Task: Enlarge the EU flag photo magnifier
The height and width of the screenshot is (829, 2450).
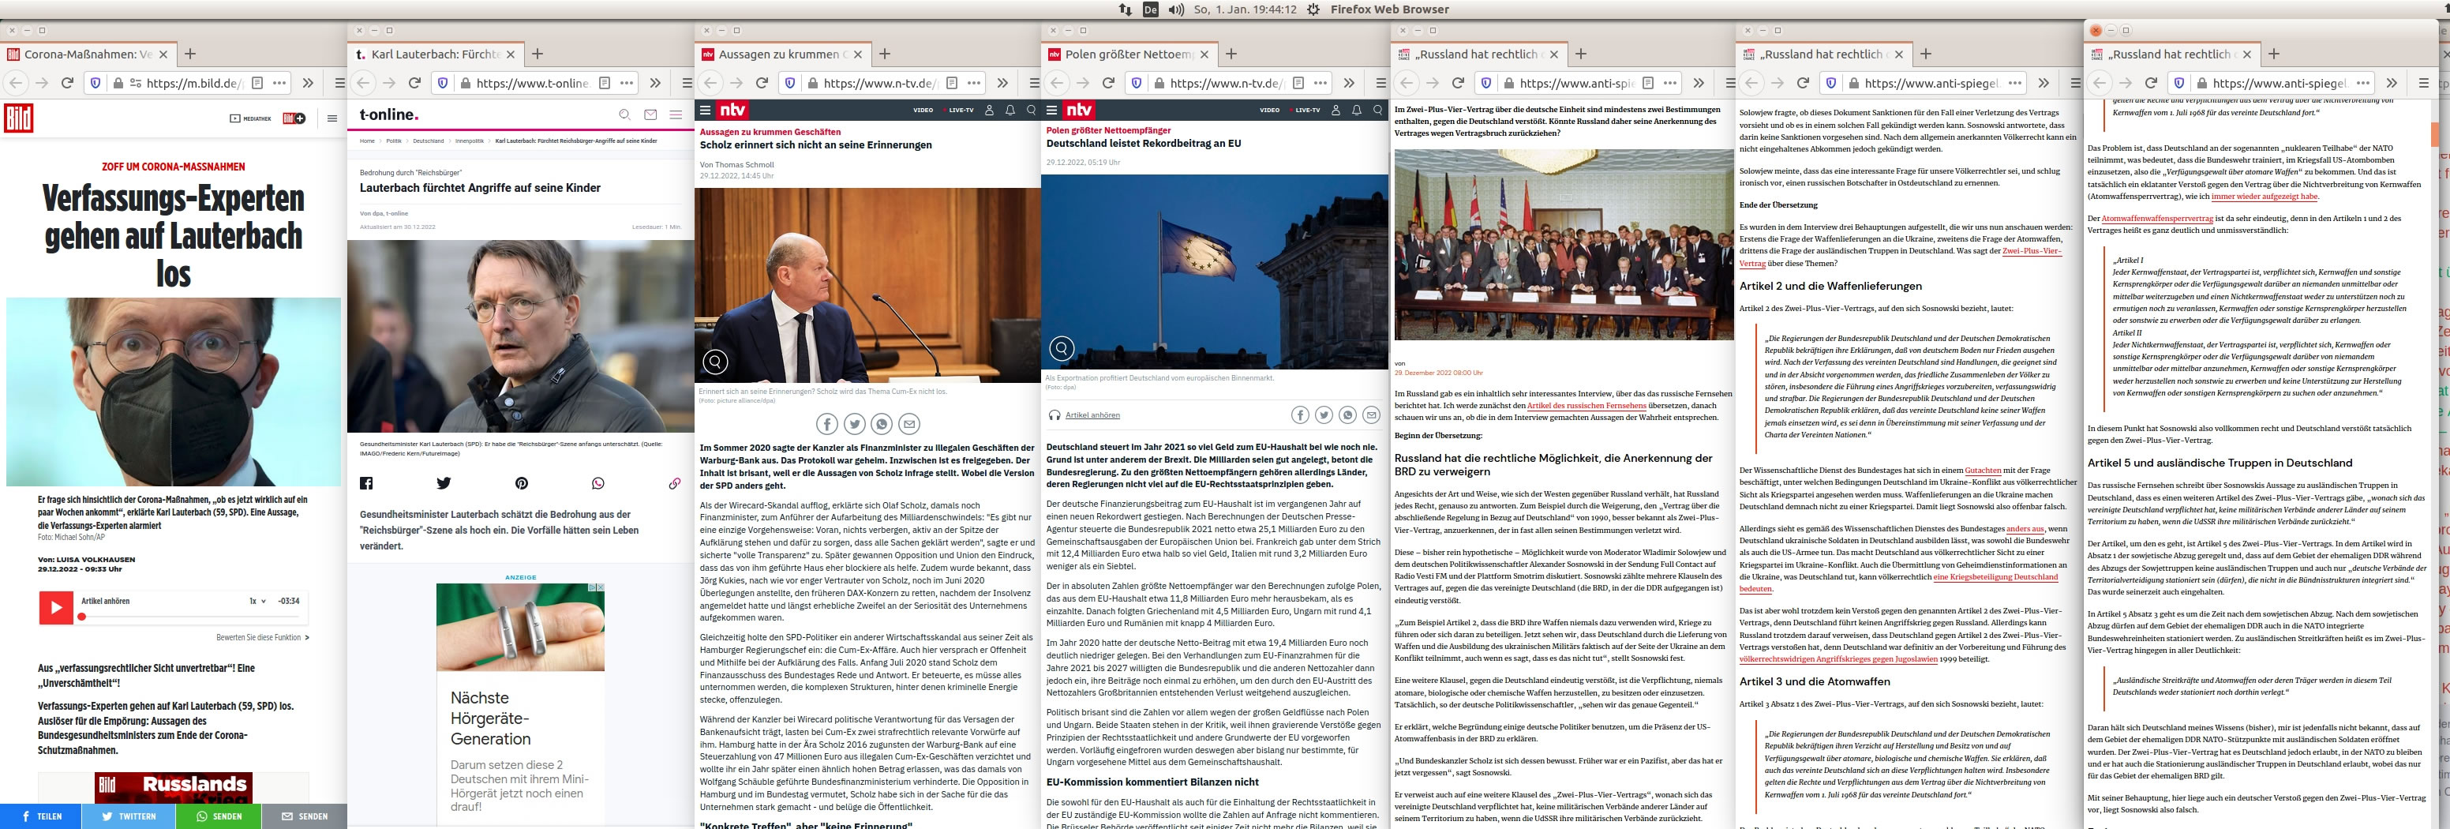Action: pos(1062,347)
